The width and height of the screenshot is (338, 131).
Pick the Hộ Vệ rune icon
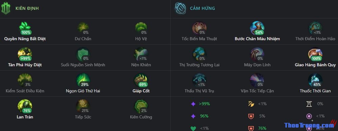pyautogui.click(x=141, y=28)
